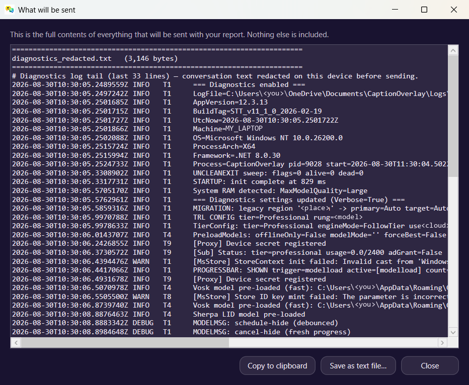Click the vertical scrollbar down arrow

[x=453, y=332]
